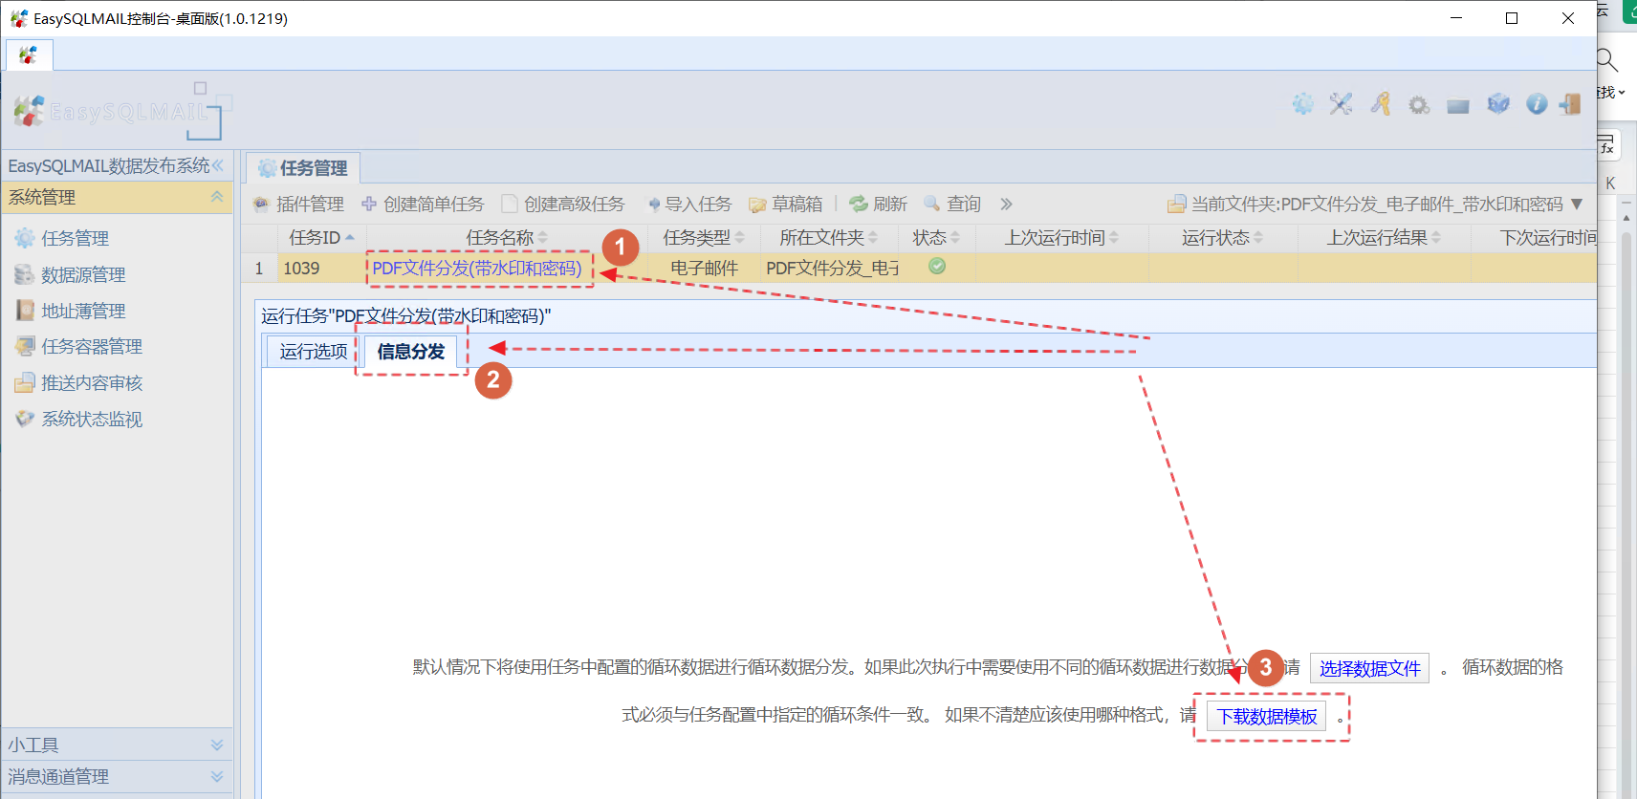The image size is (1637, 799).
Task: Click 导入任务 in the toolbar
Action: [x=689, y=204]
